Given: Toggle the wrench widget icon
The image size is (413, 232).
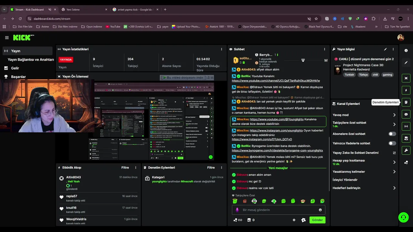Looking at the screenshot, I should tap(406, 150).
